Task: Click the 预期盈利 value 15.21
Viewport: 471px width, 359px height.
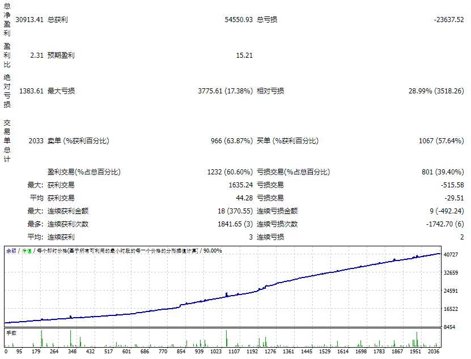Action: pyautogui.click(x=244, y=55)
